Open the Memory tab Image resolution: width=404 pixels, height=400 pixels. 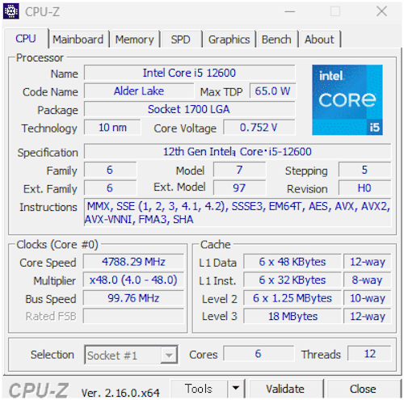click(134, 40)
